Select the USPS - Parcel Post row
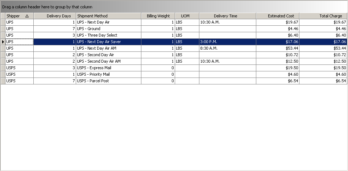This screenshot has width=348, height=171. coord(108,81)
